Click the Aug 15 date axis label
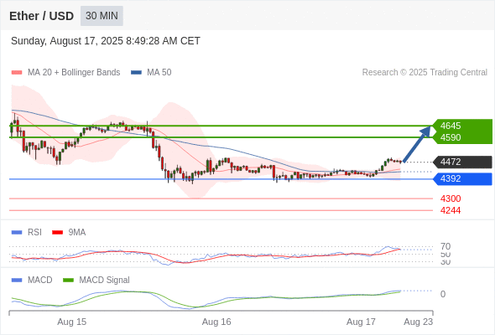This screenshot has height=335, width=495. [x=71, y=322]
